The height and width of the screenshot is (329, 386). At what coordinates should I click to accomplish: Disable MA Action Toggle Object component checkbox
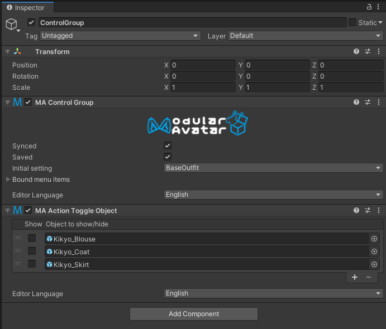pyautogui.click(x=28, y=210)
